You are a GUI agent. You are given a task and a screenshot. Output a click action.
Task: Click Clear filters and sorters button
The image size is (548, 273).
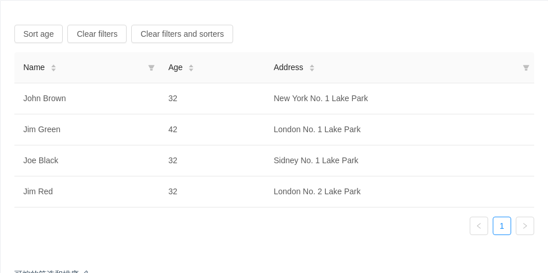(x=182, y=34)
